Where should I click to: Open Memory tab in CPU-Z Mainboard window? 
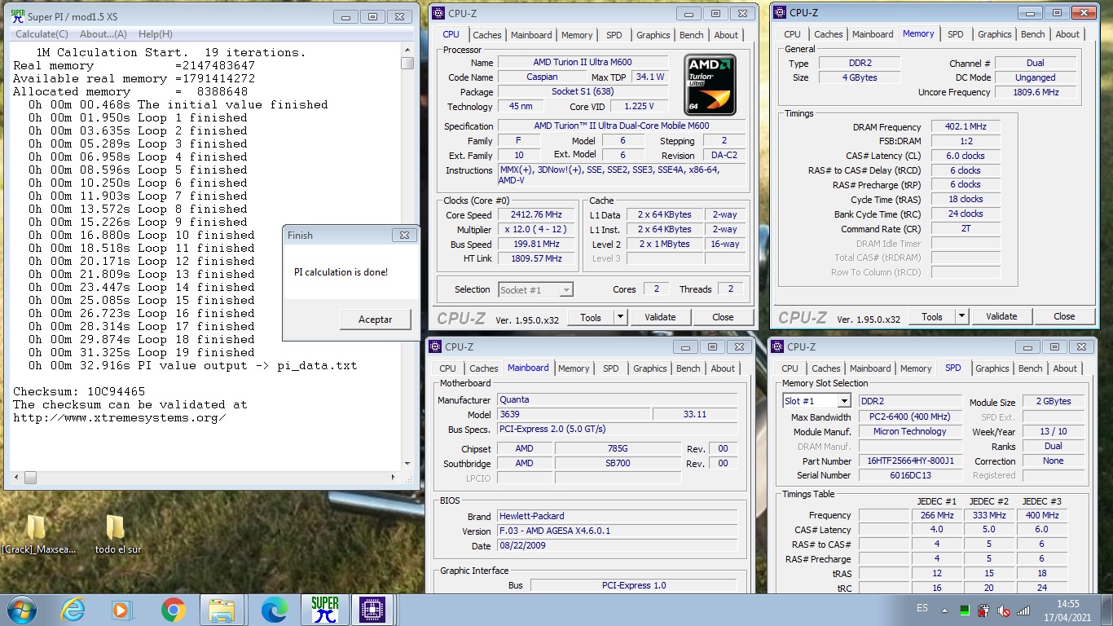pos(574,368)
